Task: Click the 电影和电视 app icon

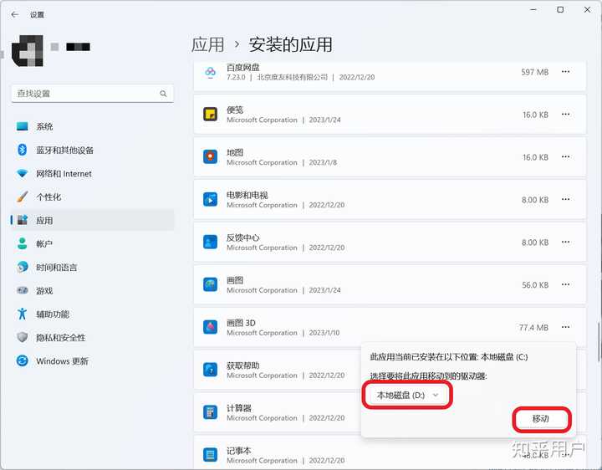Action: click(x=210, y=200)
